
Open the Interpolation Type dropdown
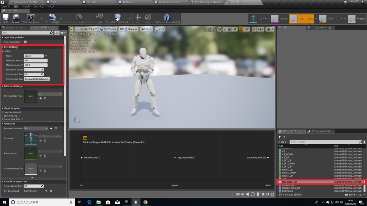point(37,79)
